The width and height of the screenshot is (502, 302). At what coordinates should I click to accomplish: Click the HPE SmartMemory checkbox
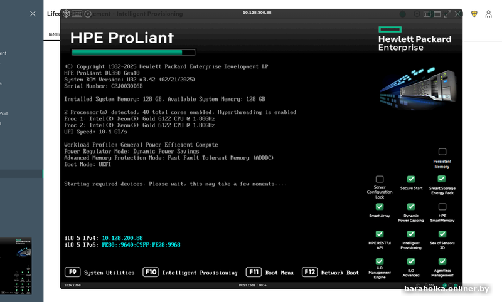pyautogui.click(x=442, y=206)
